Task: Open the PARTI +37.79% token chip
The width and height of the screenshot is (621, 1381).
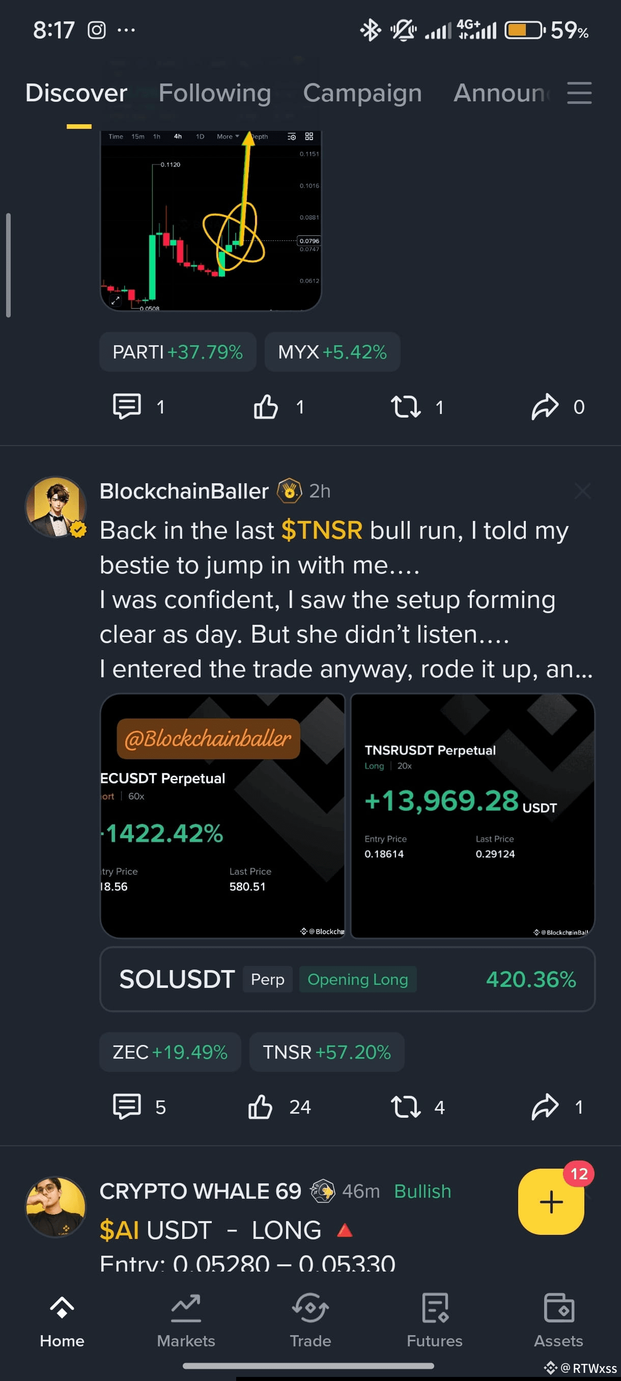Action: pos(177,352)
